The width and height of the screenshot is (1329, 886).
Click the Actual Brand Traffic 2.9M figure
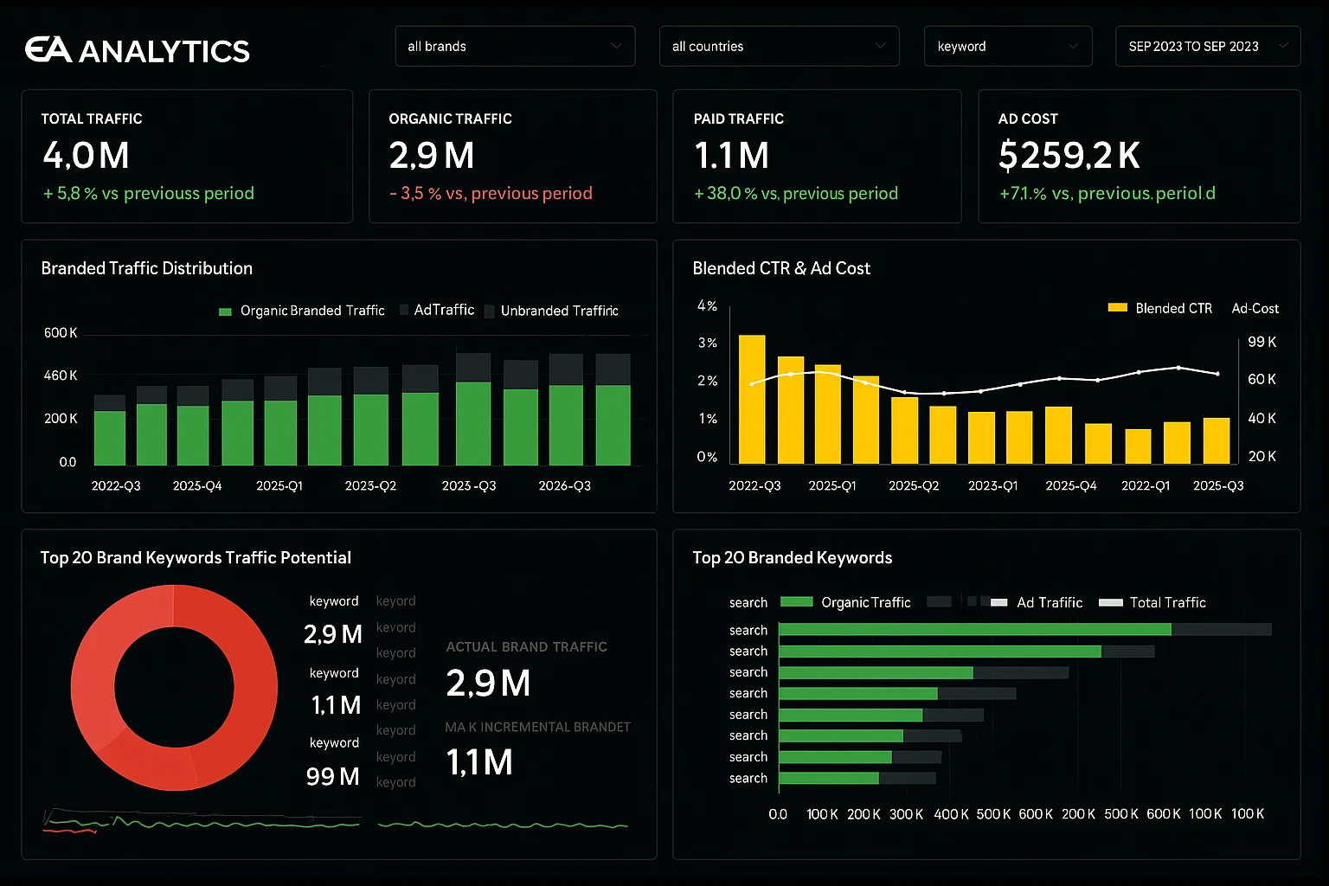488,684
